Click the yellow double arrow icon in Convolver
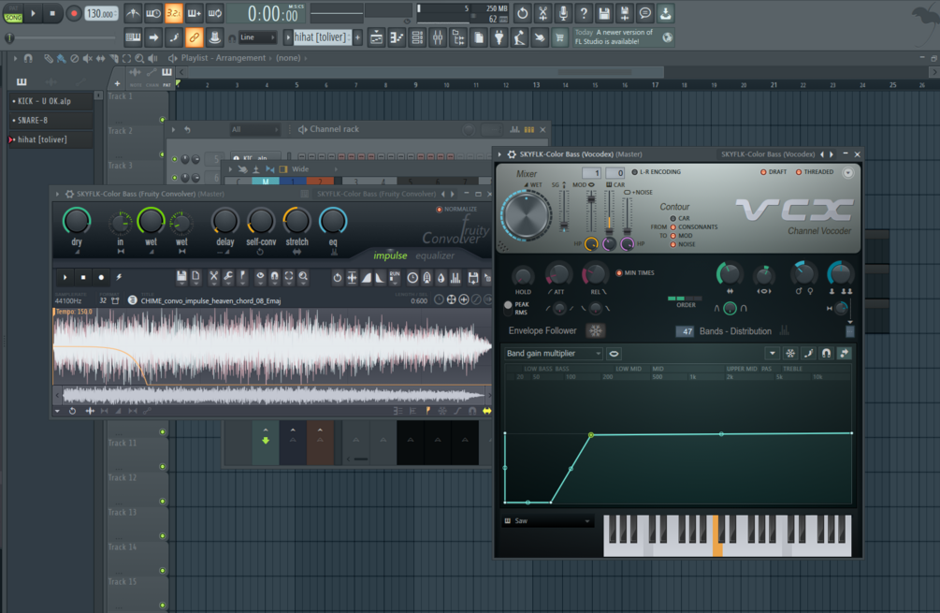This screenshot has height=613, width=940. pyautogui.click(x=486, y=411)
